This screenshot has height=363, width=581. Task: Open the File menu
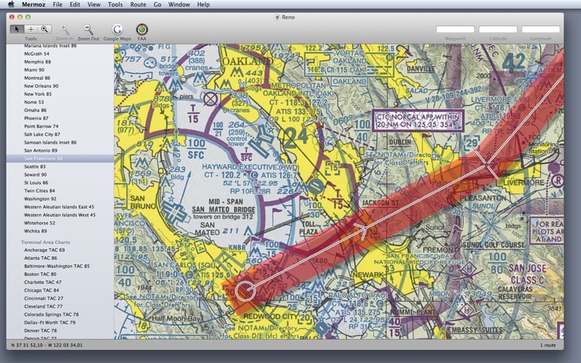point(57,4)
